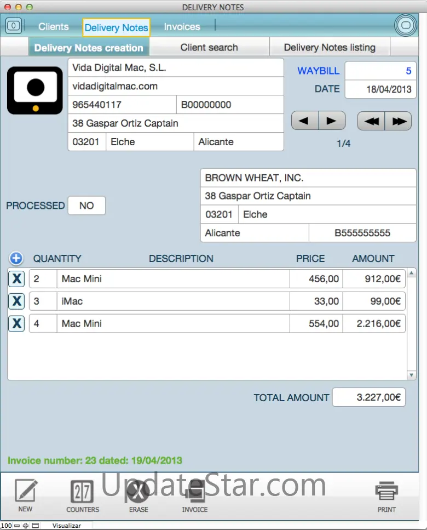This screenshot has height=530, width=427.
Task: Generate an invoice with INVOICE icon
Action: click(x=195, y=492)
